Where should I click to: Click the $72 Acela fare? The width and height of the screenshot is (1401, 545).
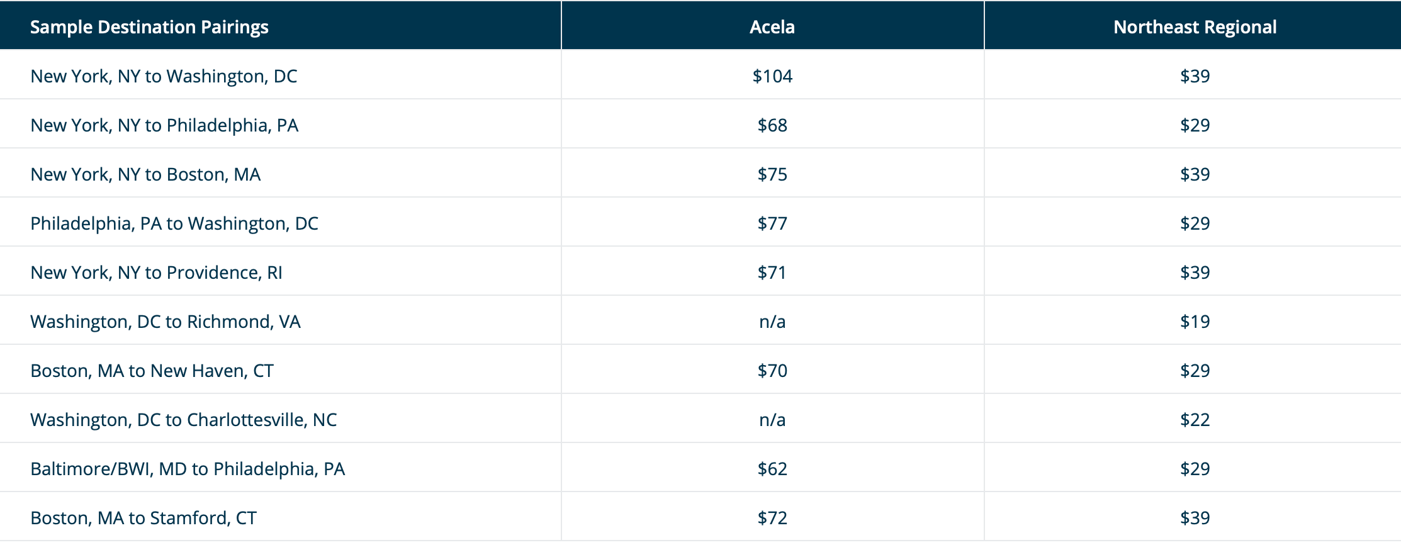click(772, 518)
